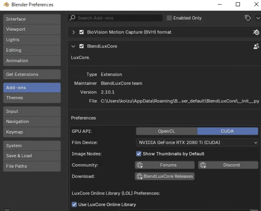Switch to the Themes preferences tab
261x211 pixels.
pos(32,98)
